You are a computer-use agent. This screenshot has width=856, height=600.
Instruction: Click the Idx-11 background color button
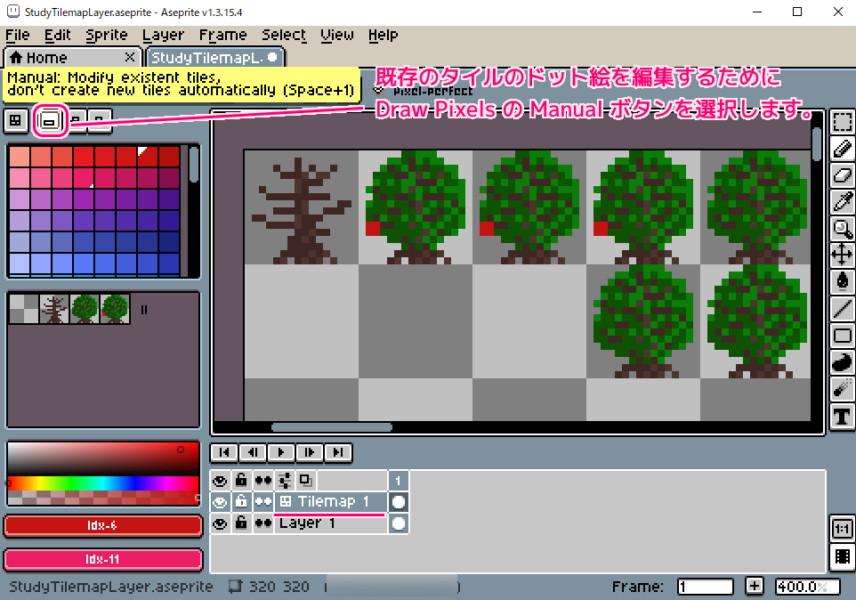point(102,560)
